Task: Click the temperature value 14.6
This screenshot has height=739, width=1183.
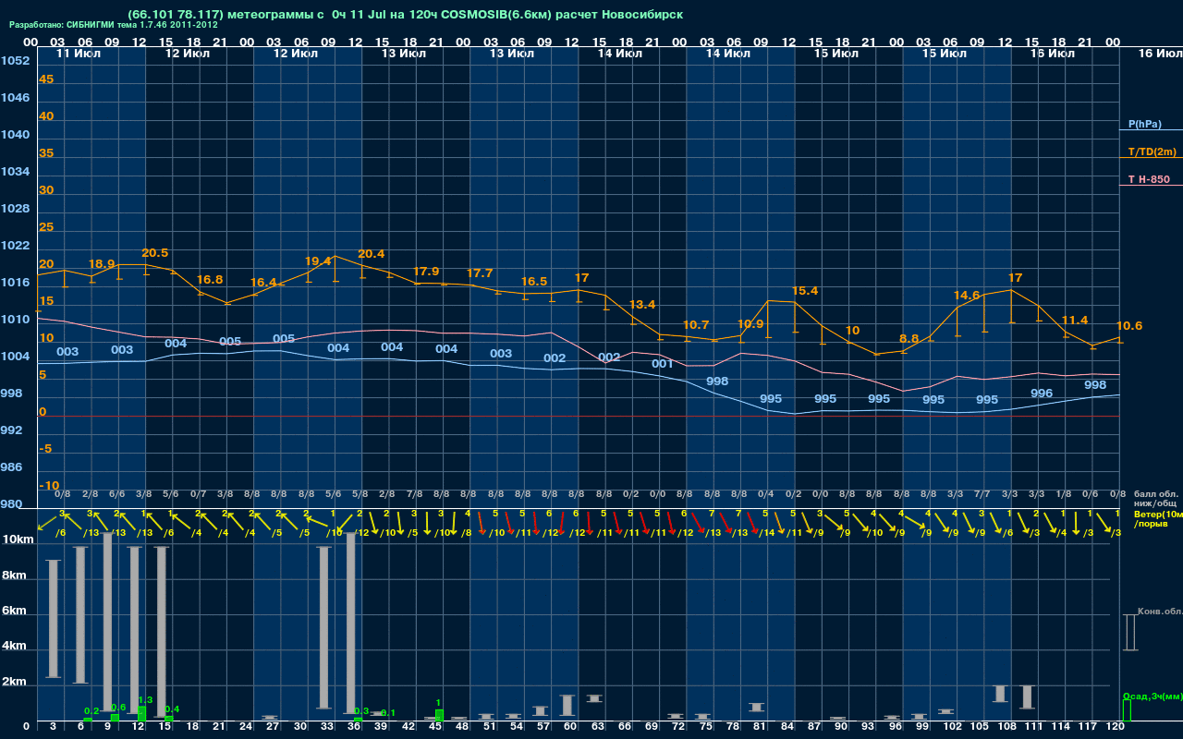Action: pos(967,296)
